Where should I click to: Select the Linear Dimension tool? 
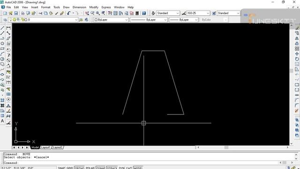tap(8, 28)
